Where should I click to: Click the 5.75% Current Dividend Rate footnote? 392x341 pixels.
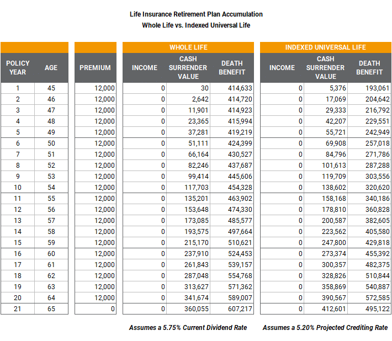(188, 328)
